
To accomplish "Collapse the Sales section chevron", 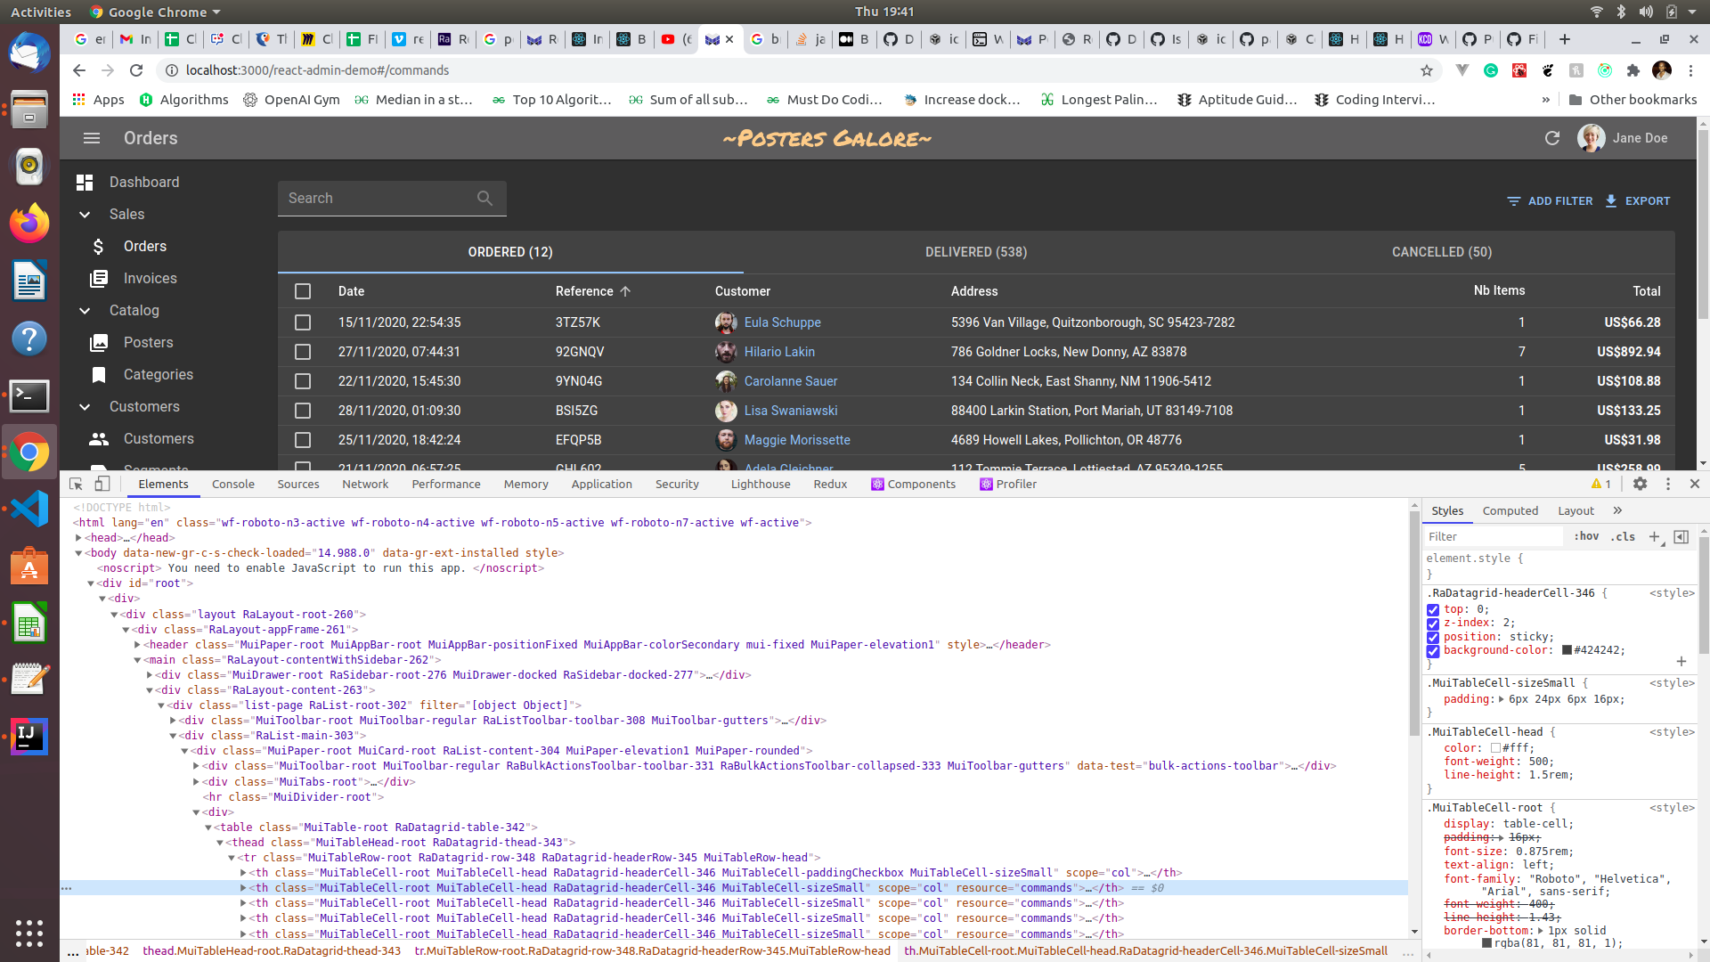I will click(x=85, y=214).
